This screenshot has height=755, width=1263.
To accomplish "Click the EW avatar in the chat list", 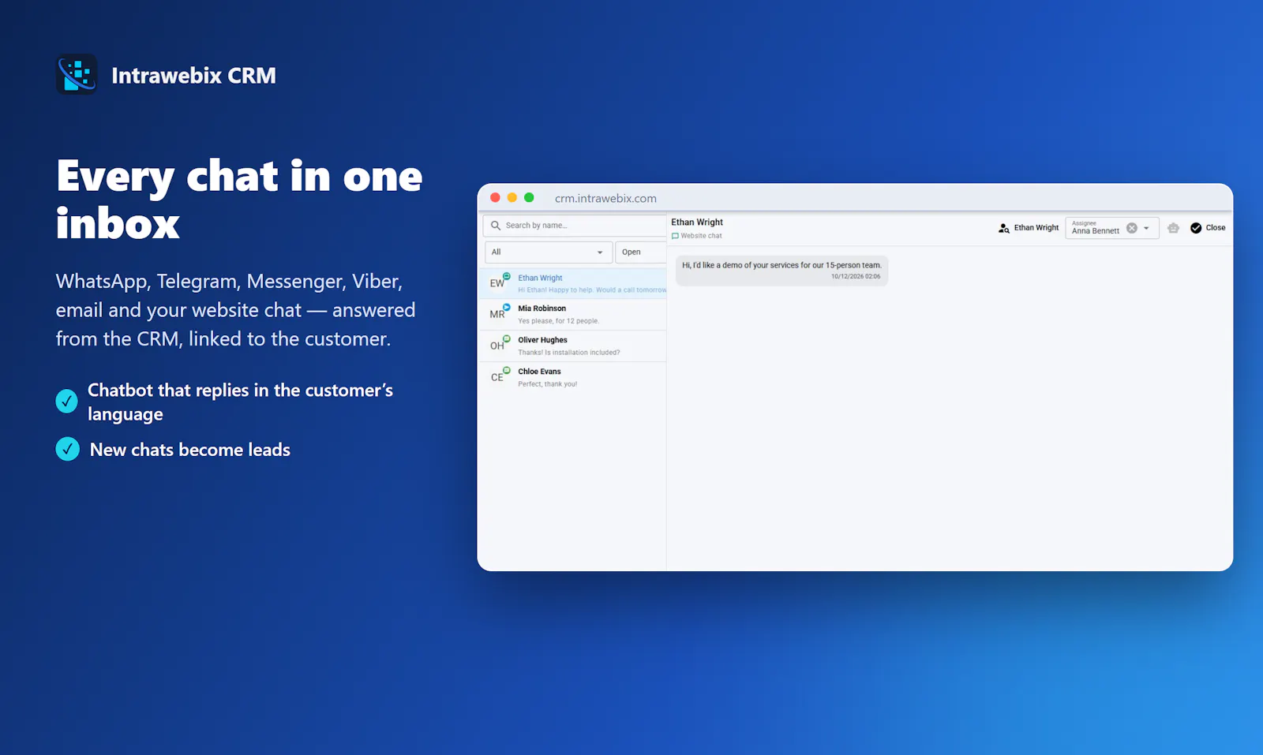I will tap(497, 283).
